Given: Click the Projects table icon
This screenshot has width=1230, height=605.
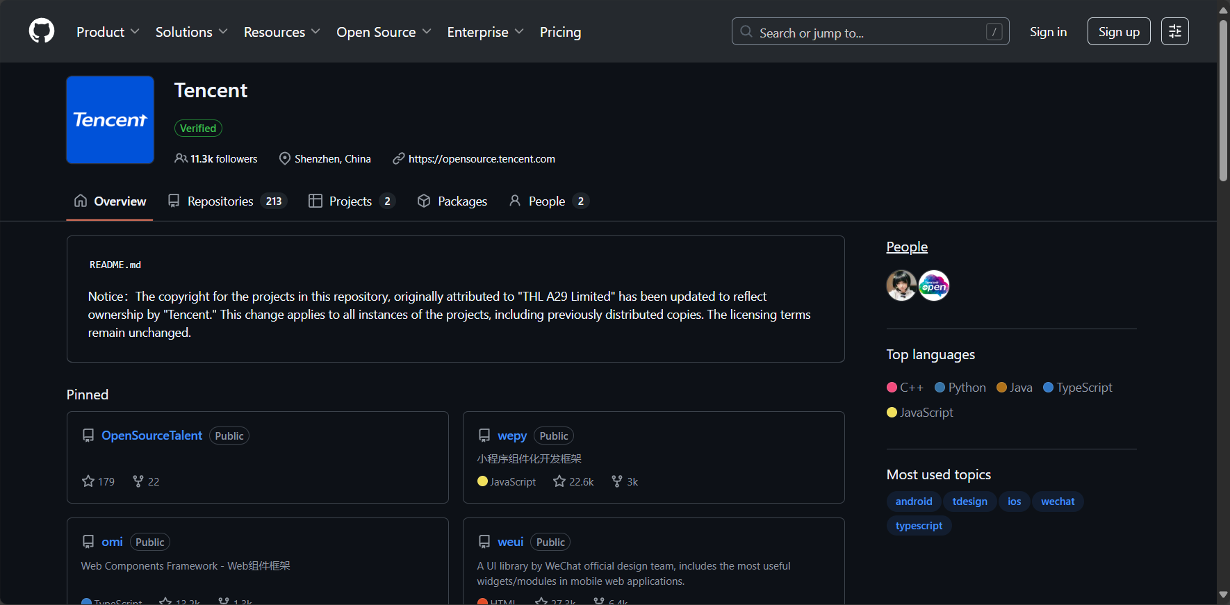Looking at the screenshot, I should point(315,201).
